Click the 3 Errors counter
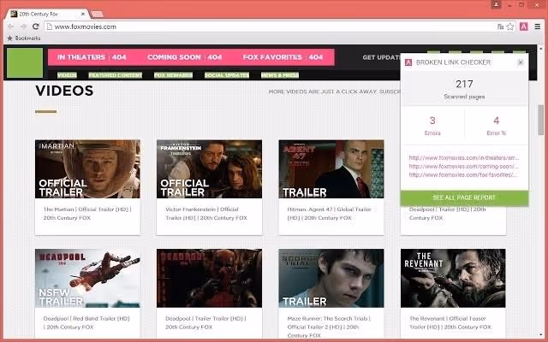Viewport: 548px width, 342px height. click(x=432, y=126)
